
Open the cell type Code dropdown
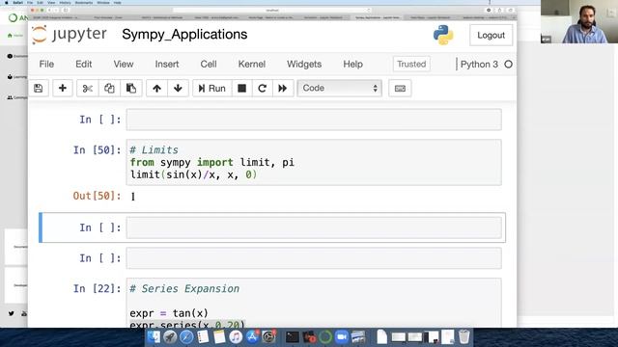(x=339, y=88)
